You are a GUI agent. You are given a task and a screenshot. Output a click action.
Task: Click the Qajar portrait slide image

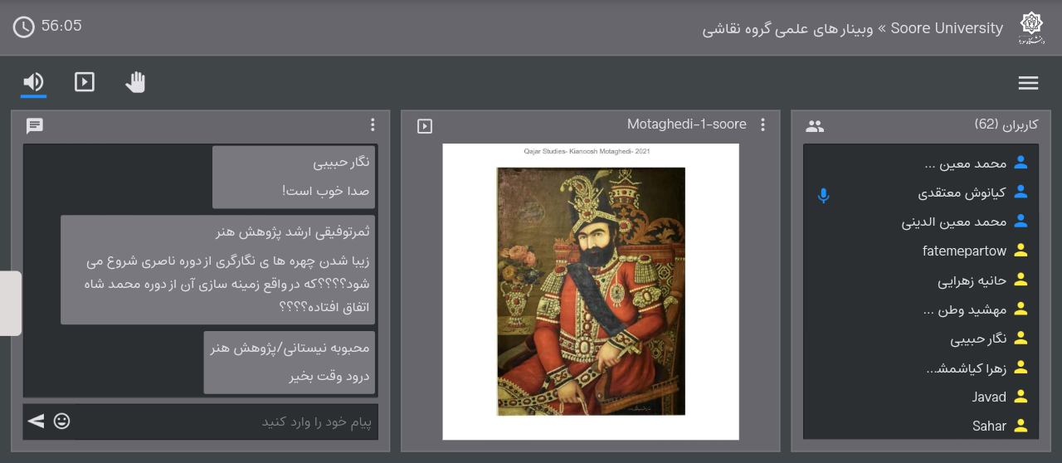[x=591, y=291]
